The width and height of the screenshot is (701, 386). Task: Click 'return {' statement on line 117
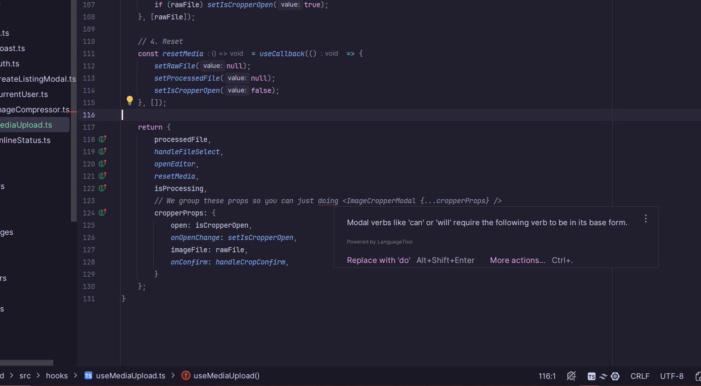tap(154, 127)
